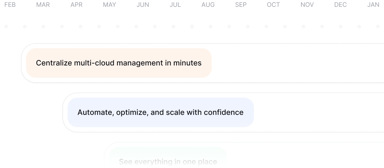Click the faded 'See everything in one place' item
This screenshot has width=384, height=168.
coord(168,162)
